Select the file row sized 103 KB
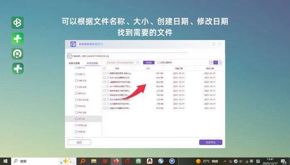290x165 pixels. pos(163,95)
